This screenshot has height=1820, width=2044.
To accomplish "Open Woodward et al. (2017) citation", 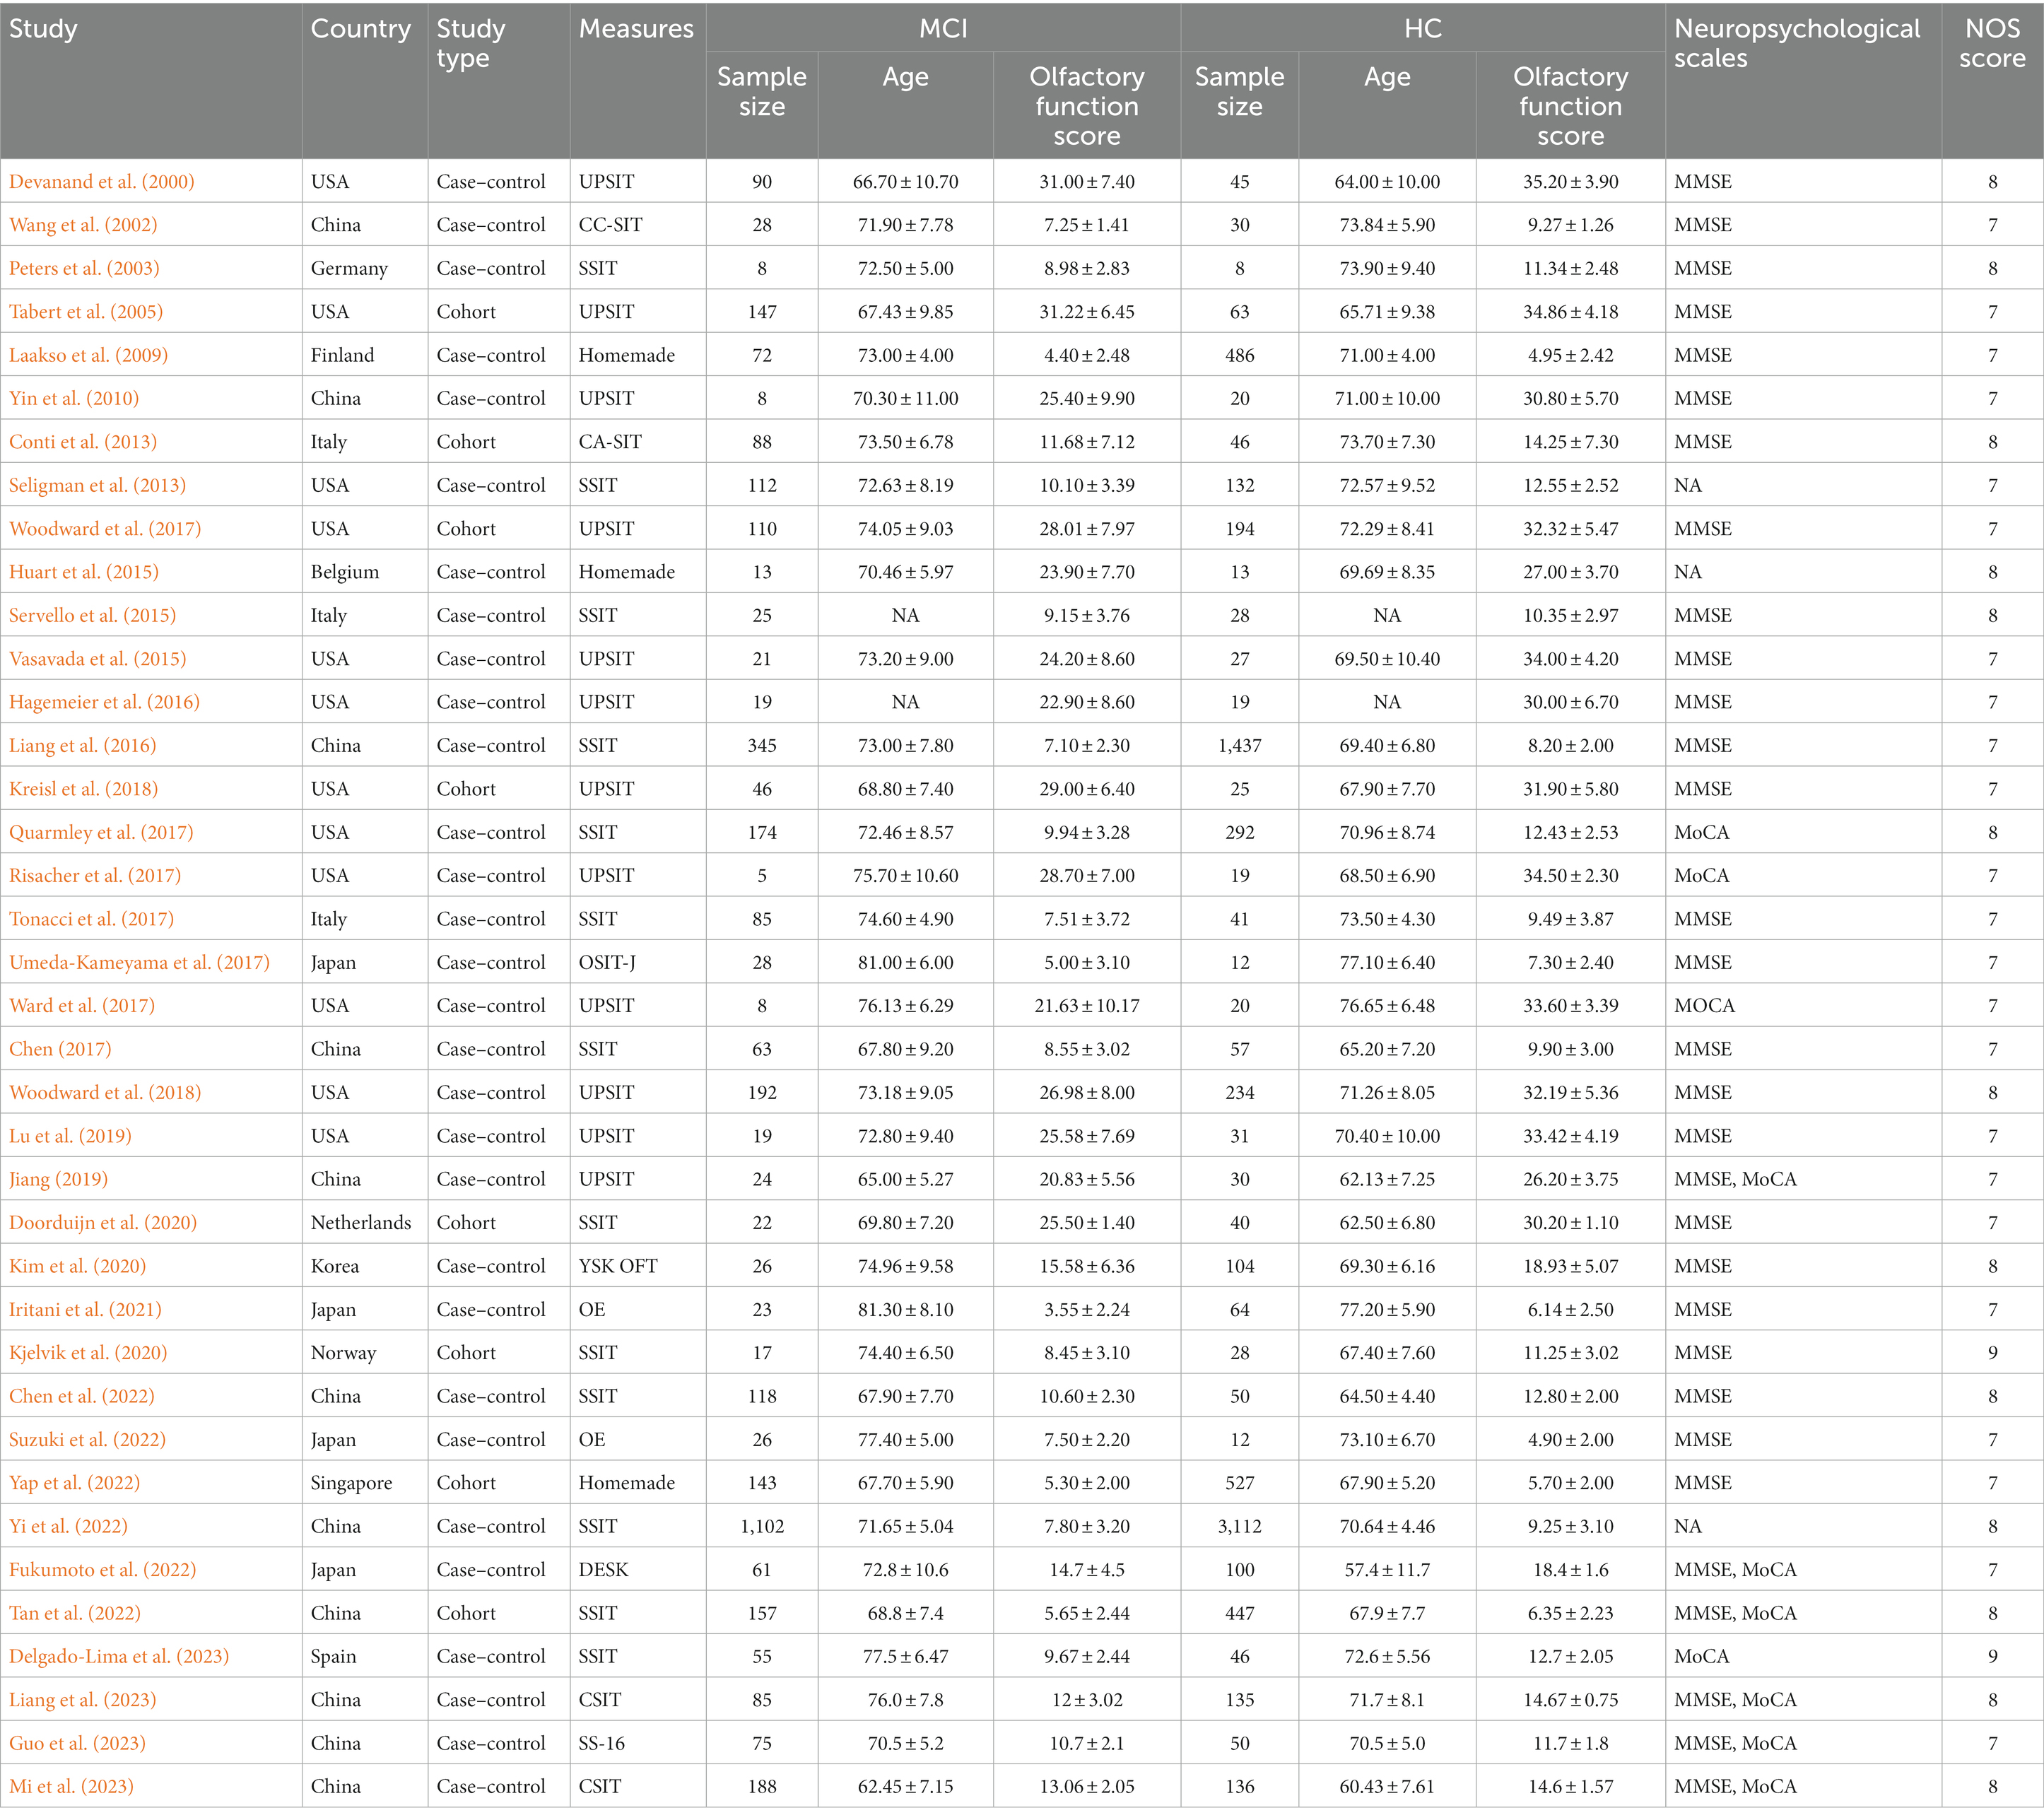I will click(x=105, y=529).
